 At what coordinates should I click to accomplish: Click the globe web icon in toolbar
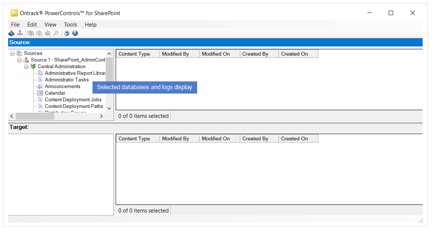pyautogui.click(x=75, y=33)
